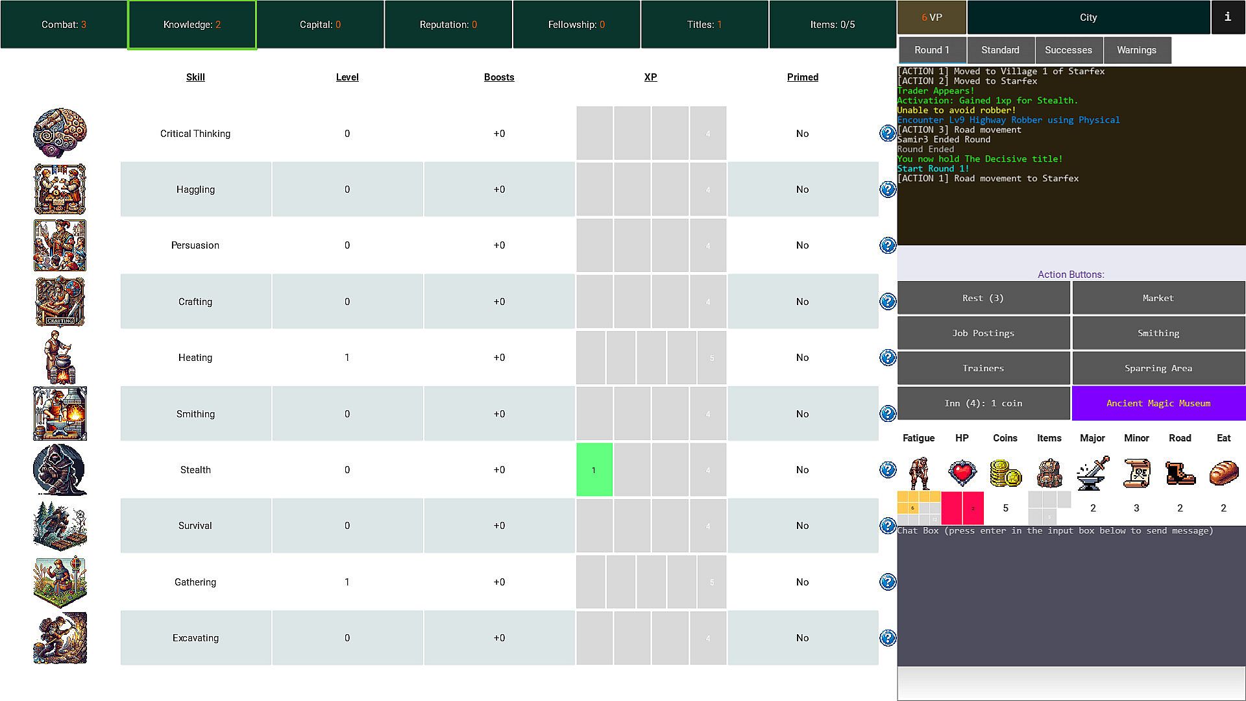The image size is (1246, 701).
Task: Click the Smithing forge skill icon
Action: pyautogui.click(x=60, y=413)
